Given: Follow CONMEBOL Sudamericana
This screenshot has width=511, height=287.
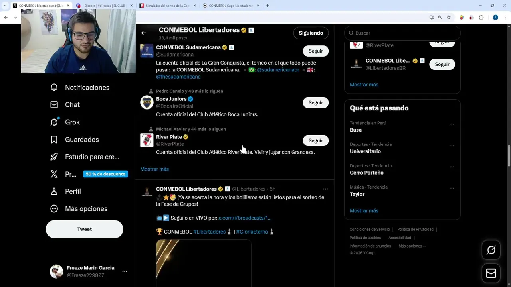Looking at the screenshot, I should (x=315, y=51).
